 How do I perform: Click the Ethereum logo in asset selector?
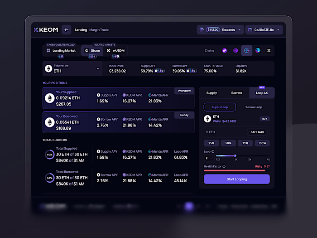pyautogui.click(x=48, y=68)
